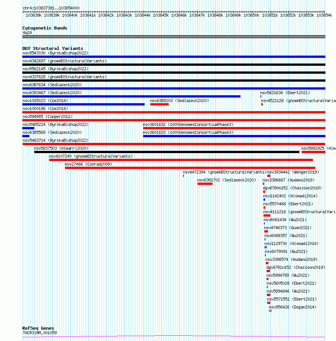Screen dimensions: 336x341
Task: Select nsv6393467 (Sedlazeck2020) label
Action: pyautogui.click(x=52, y=93)
